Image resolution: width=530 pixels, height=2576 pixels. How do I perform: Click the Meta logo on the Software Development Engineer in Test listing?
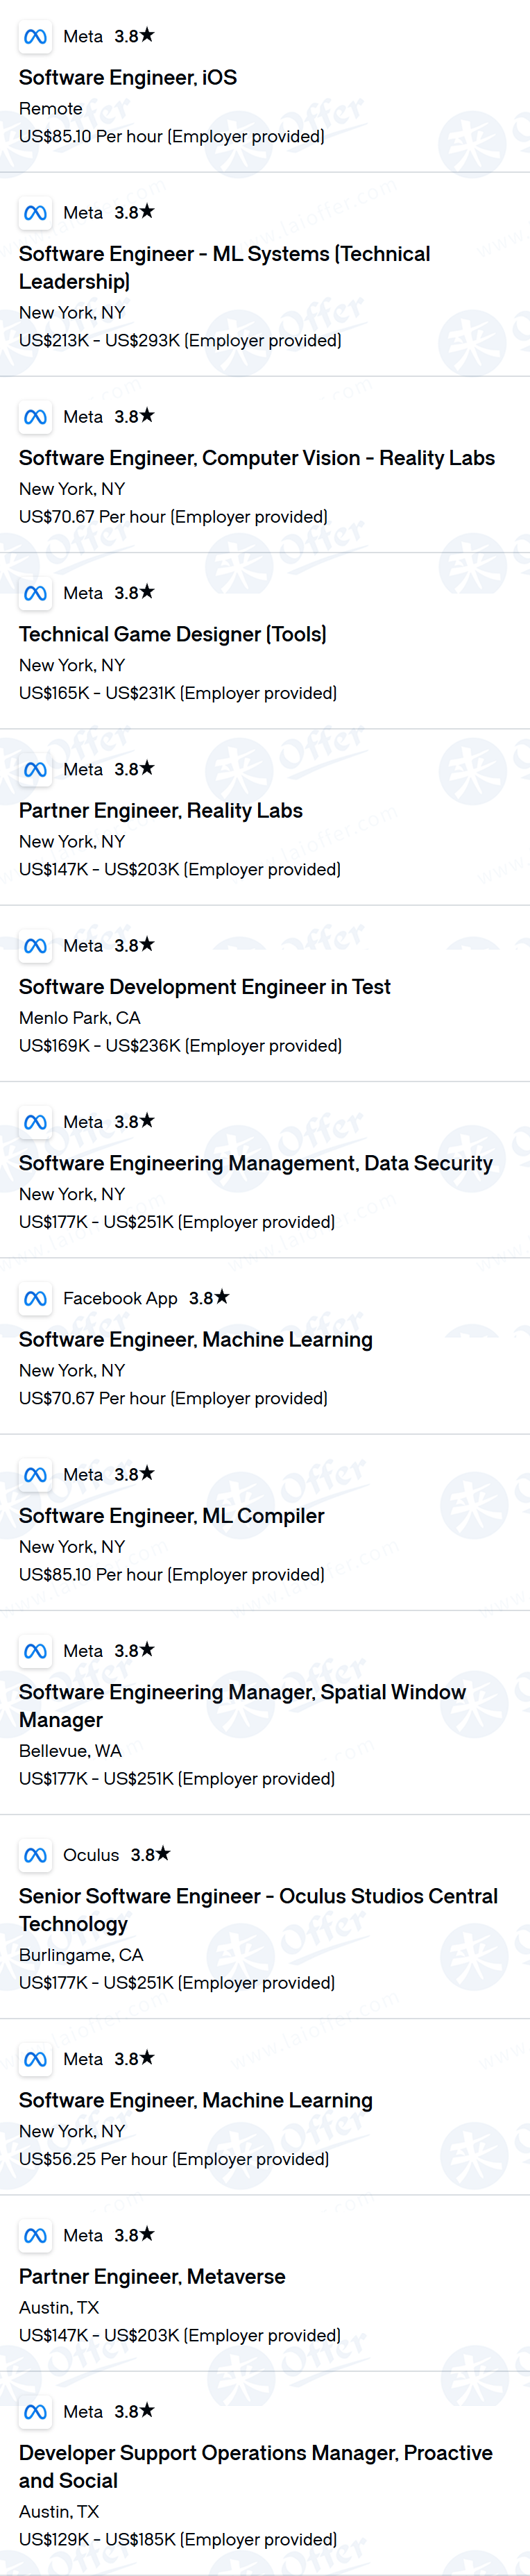coord(35,946)
